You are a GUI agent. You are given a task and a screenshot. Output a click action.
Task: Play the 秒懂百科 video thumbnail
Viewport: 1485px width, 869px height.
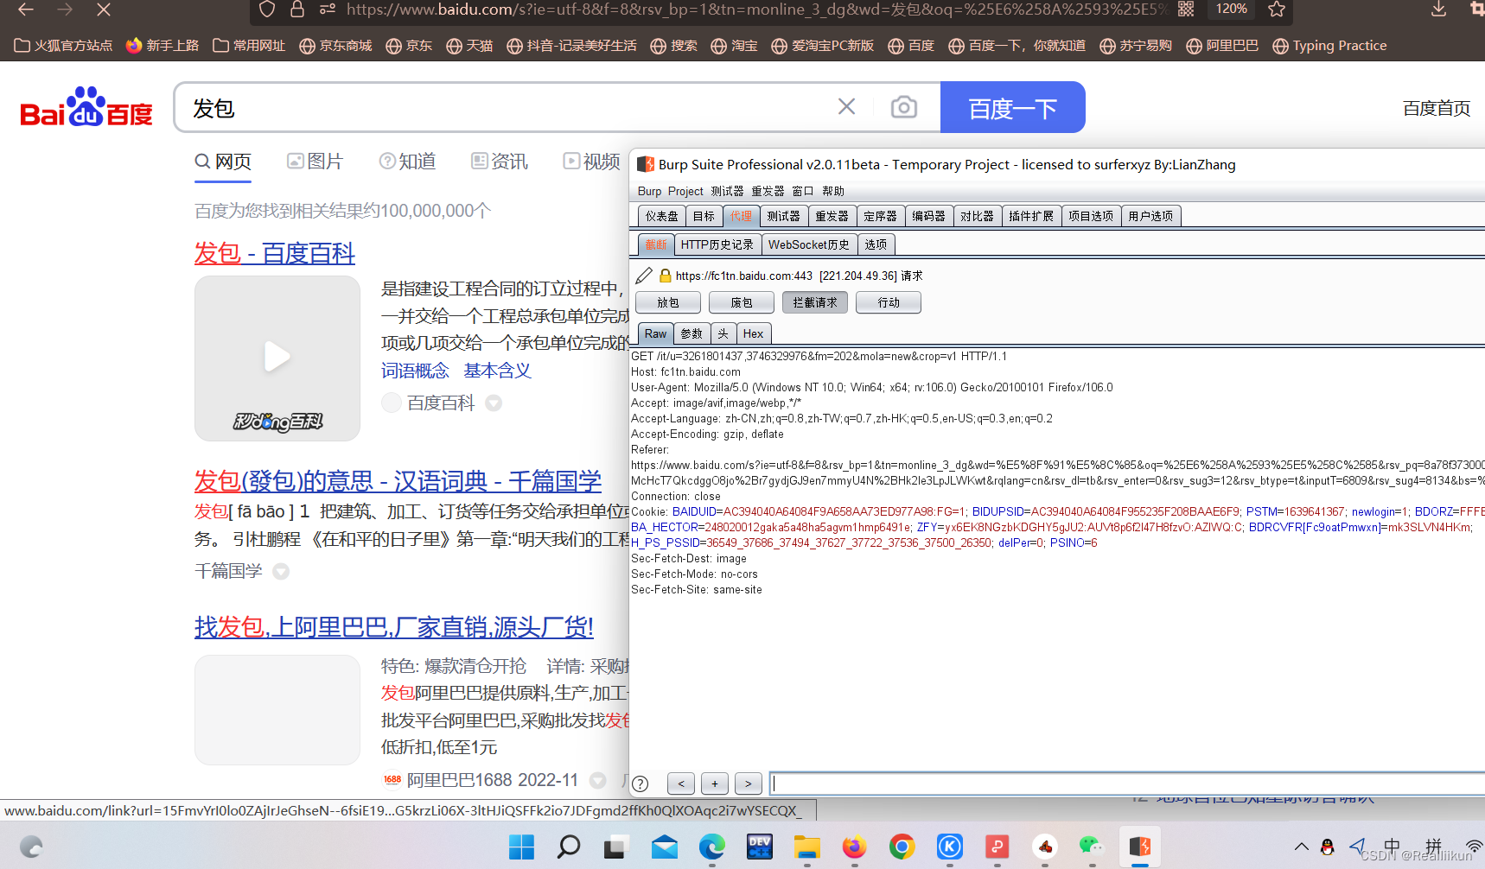click(277, 358)
